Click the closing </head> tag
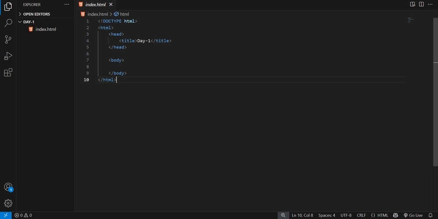This screenshot has width=438, height=219. point(117,47)
